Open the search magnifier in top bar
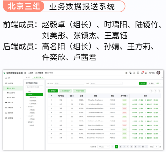This screenshot has width=166, height=152. tap(134, 73)
